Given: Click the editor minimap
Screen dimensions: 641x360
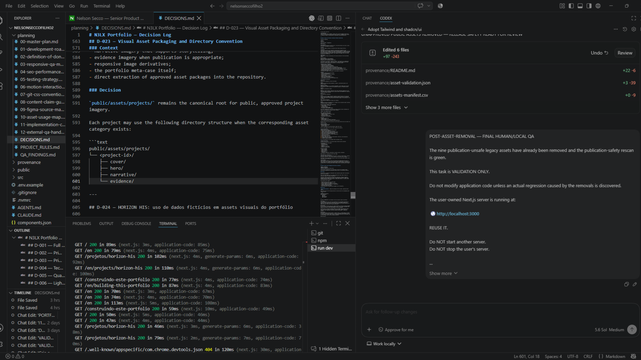Looking at the screenshot, I should click(x=335, y=124).
